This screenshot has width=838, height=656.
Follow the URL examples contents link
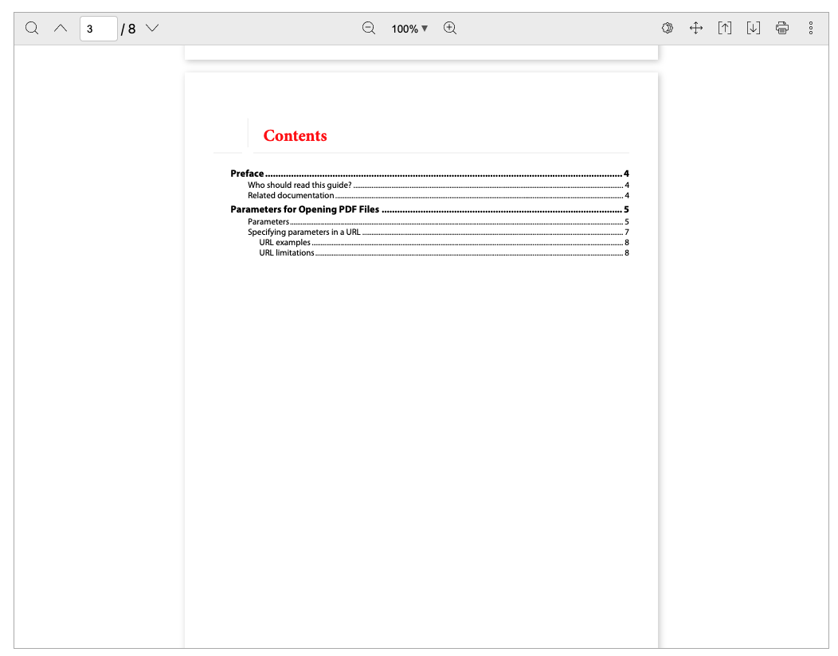(285, 242)
